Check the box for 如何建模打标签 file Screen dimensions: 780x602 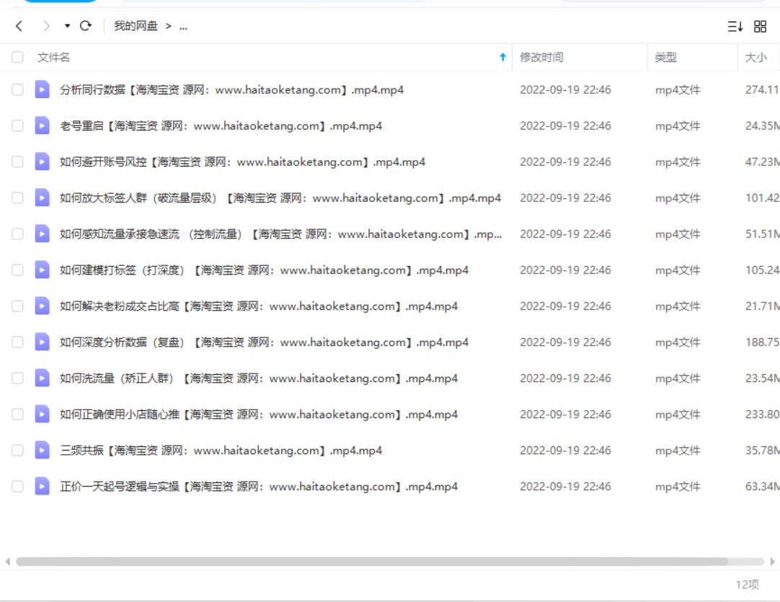[17, 270]
